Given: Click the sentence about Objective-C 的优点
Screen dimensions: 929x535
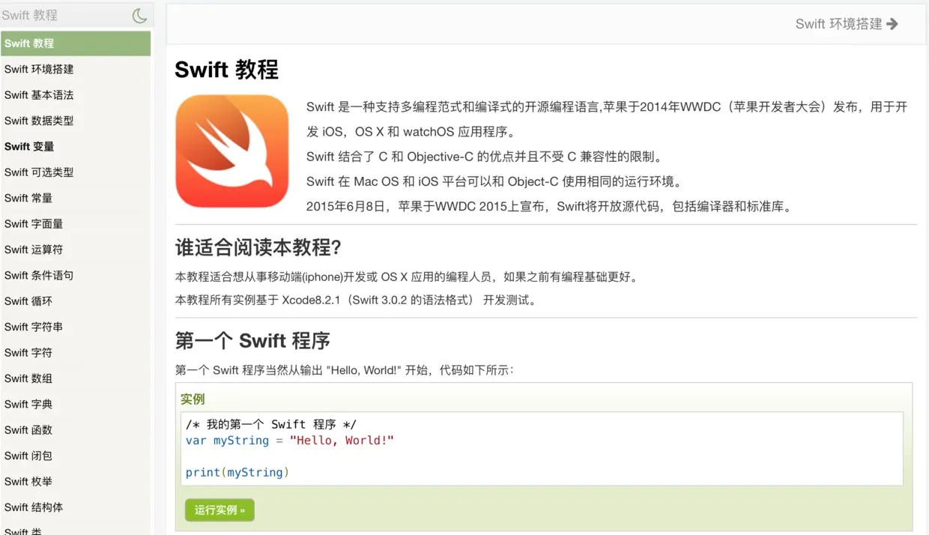Looking at the screenshot, I should (485, 157).
